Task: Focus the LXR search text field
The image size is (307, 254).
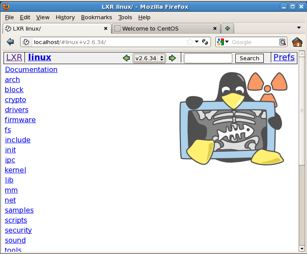Action: pyautogui.click(x=208, y=58)
